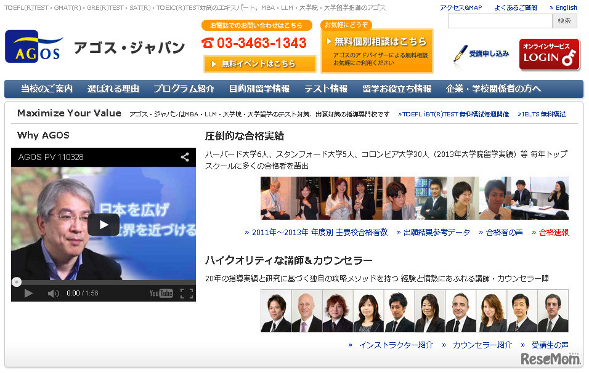
Task: Click アゴス・ジャパン site title
Action: pos(129,47)
